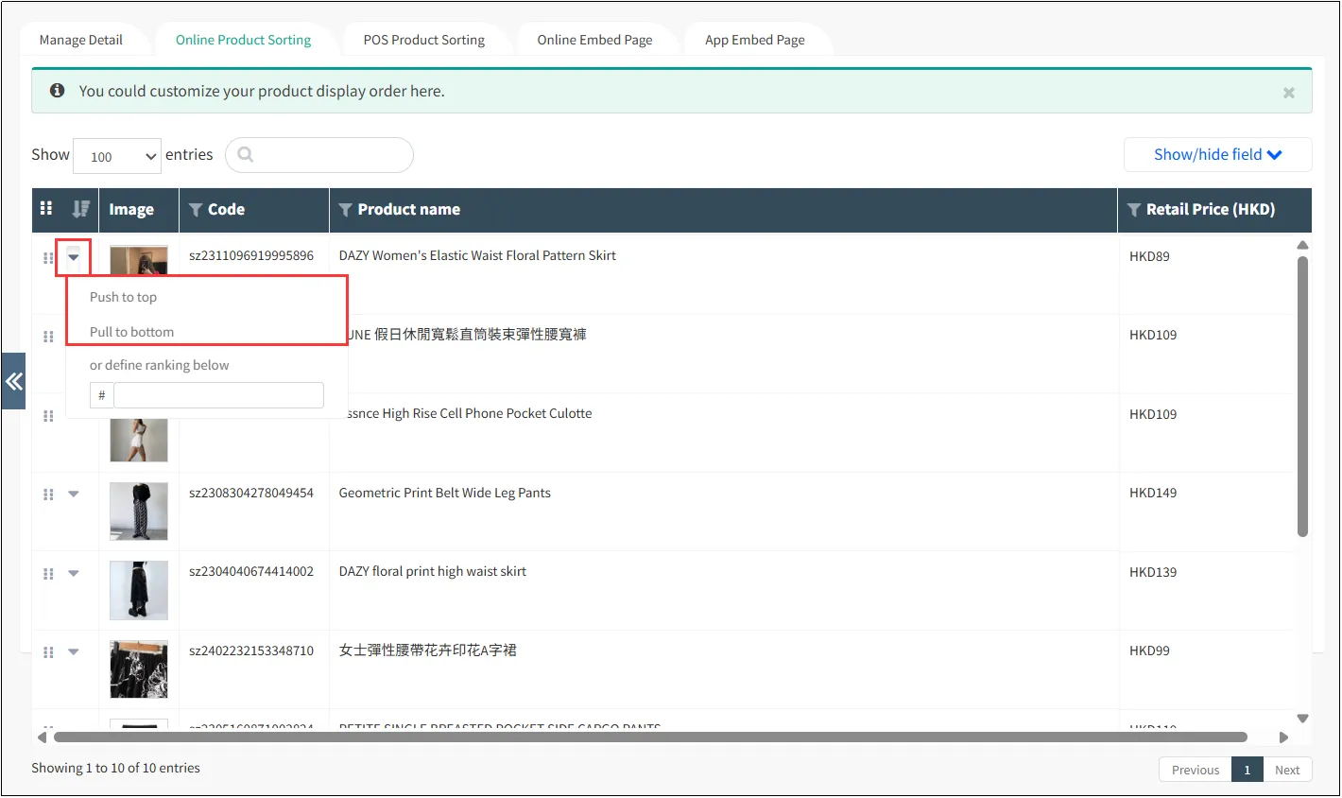
Task: Open ranking dropdown for Geometric Print Belt pants
Action: [x=74, y=494]
